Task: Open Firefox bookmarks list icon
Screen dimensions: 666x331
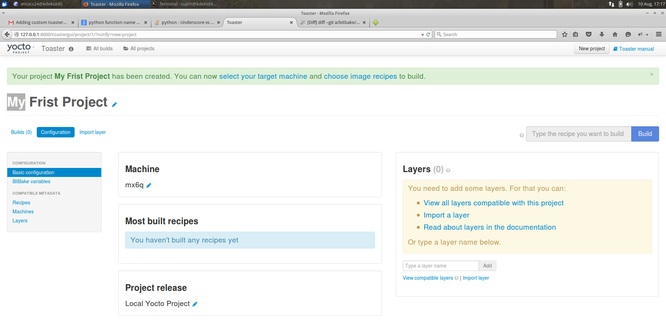Action: (575, 34)
